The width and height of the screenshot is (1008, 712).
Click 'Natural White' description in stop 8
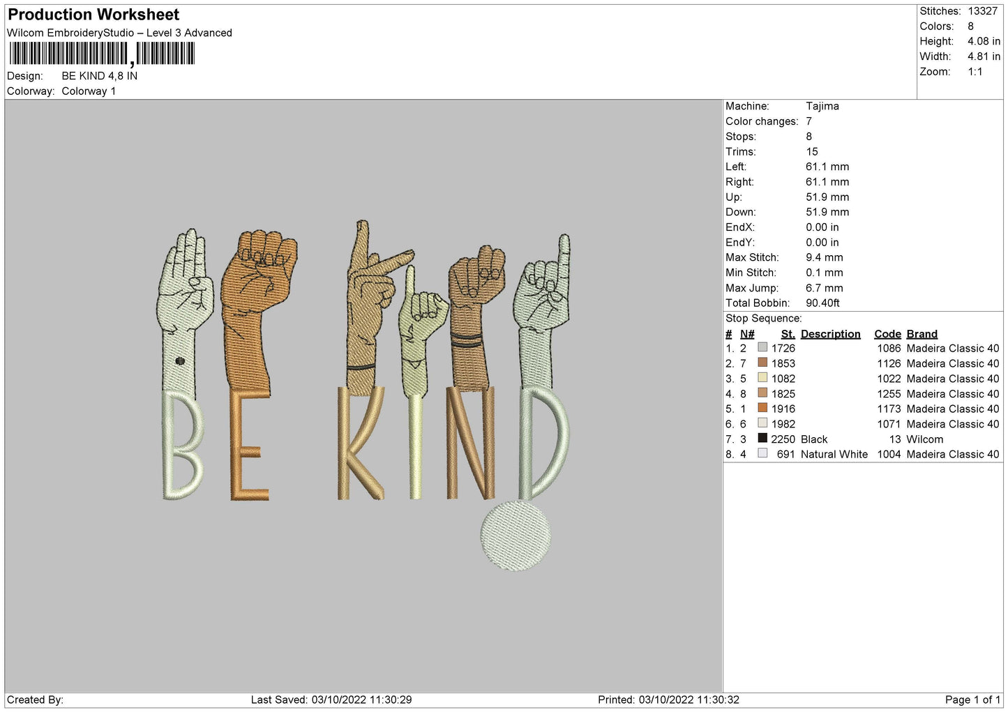coord(834,455)
